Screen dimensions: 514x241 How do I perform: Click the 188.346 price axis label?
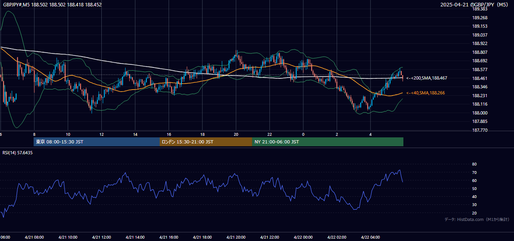[x=480, y=87]
